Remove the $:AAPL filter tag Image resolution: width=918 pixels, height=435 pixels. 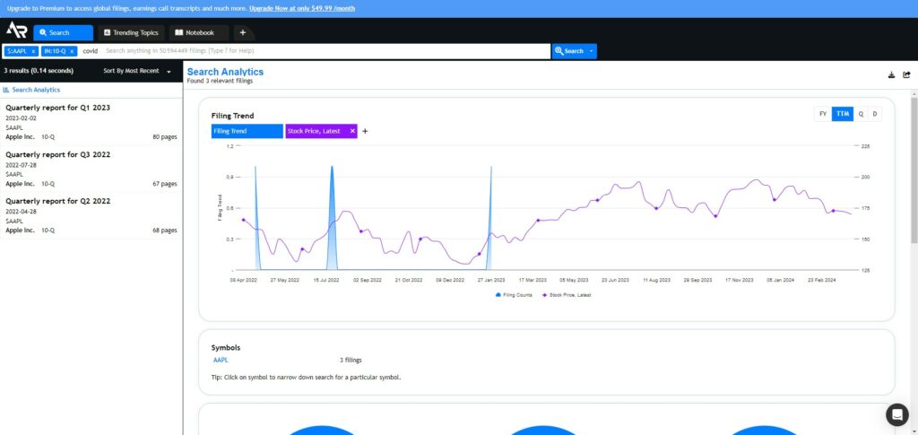click(x=33, y=51)
